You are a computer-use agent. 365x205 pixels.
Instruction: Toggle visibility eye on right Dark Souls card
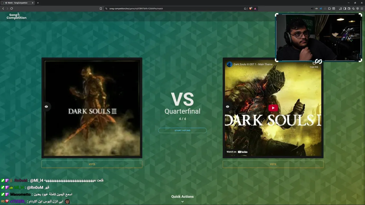click(x=228, y=106)
